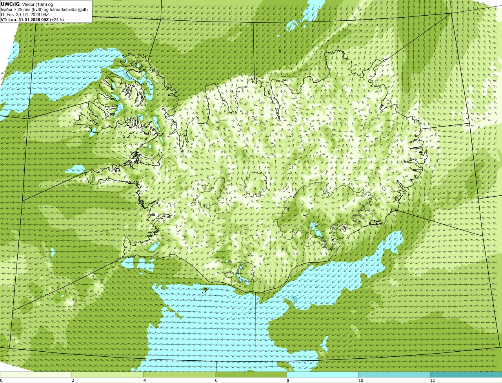Click the 'IT: Fös. 30. 01. 2026 09Z' line
Viewport: 502px width, 383px height.
[25, 14]
